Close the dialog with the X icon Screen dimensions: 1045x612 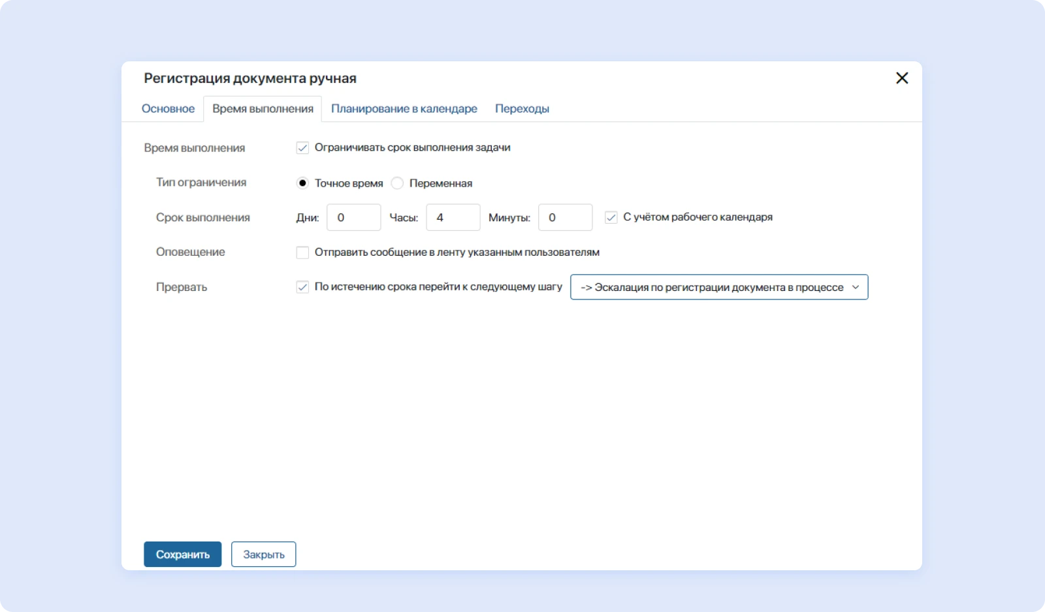tap(901, 78)
